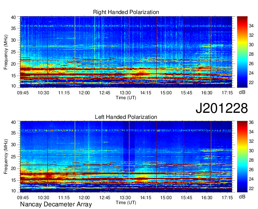The width and height of the screenshot is (258, 209).
Task: Click the 16:30 time tick under the bottom plot
Action: pyautogui.click(x=207, y=198)
